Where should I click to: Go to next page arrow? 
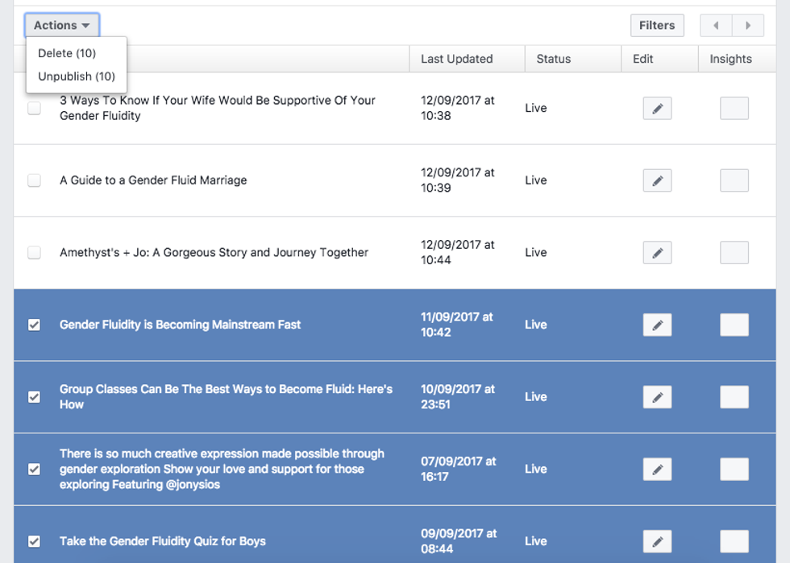[748, 26]
